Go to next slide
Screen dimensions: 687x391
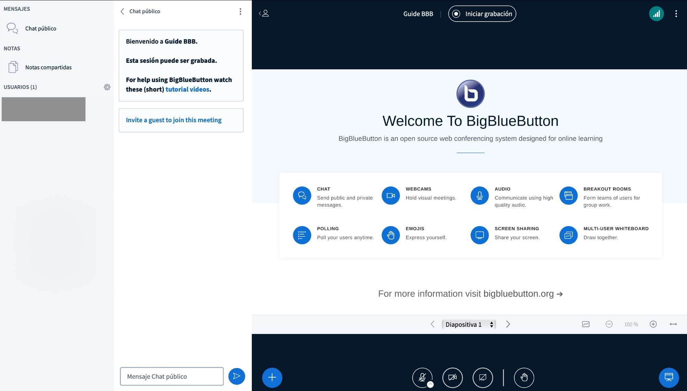pos(508,324)
